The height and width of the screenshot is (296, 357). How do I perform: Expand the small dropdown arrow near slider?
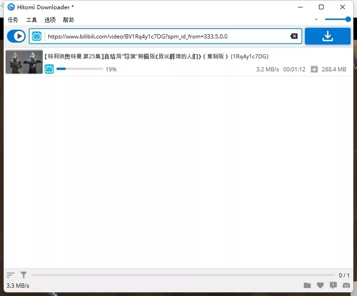(x=316, y=19)
